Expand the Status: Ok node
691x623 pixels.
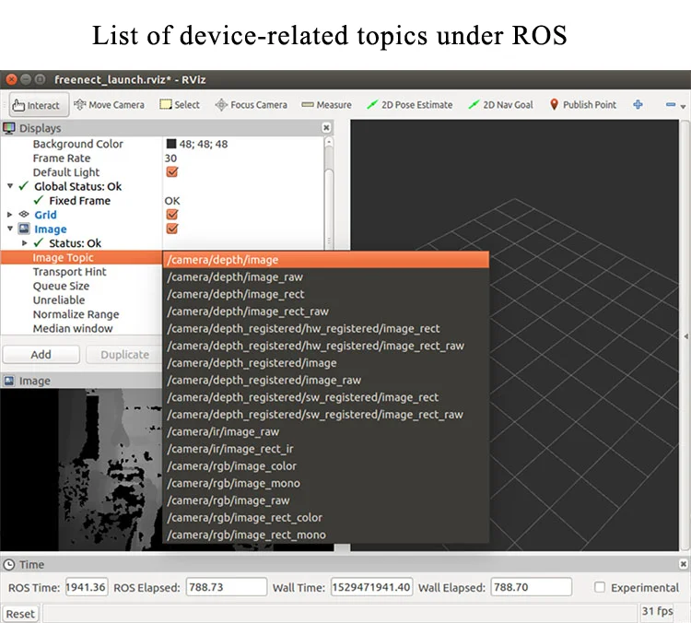click(x=25, y=243)
